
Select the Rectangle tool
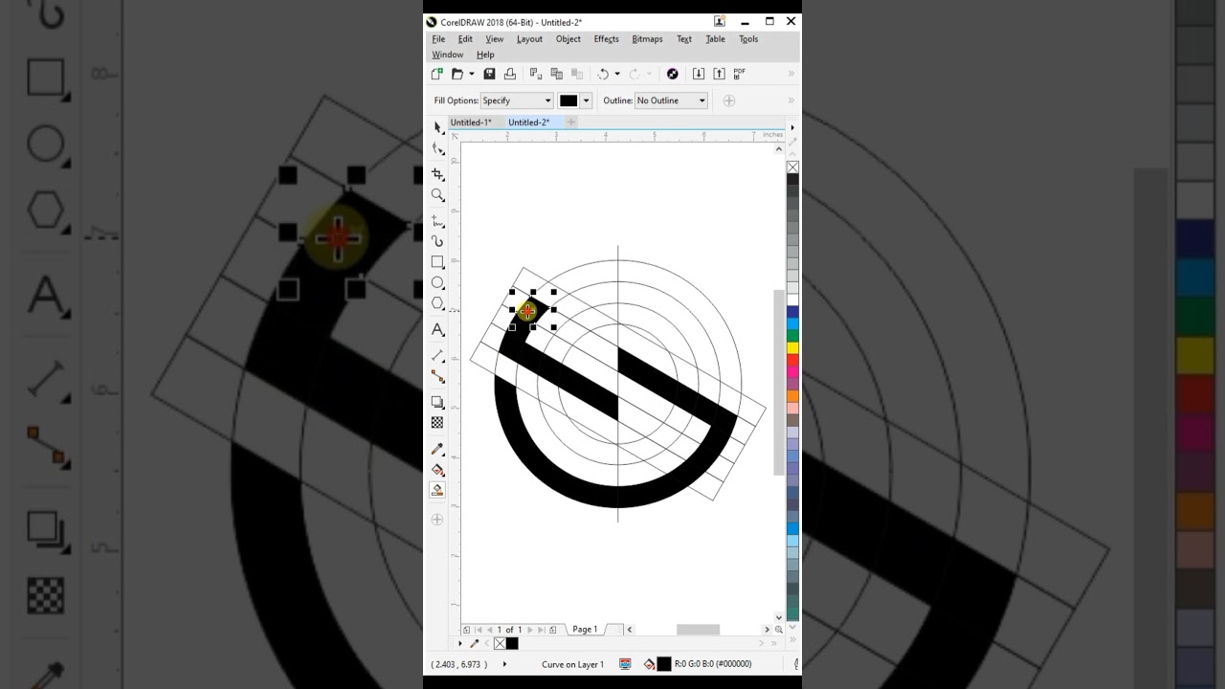[437, 262]
